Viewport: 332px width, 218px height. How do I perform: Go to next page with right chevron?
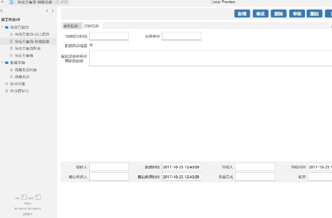point(53,11)
